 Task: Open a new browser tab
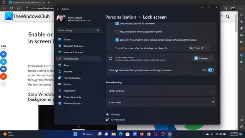pyautogui.click(x=49, y=3)
